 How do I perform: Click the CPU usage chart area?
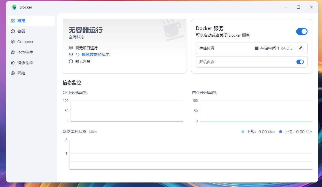pyautogui.click(x=127, y=111)
